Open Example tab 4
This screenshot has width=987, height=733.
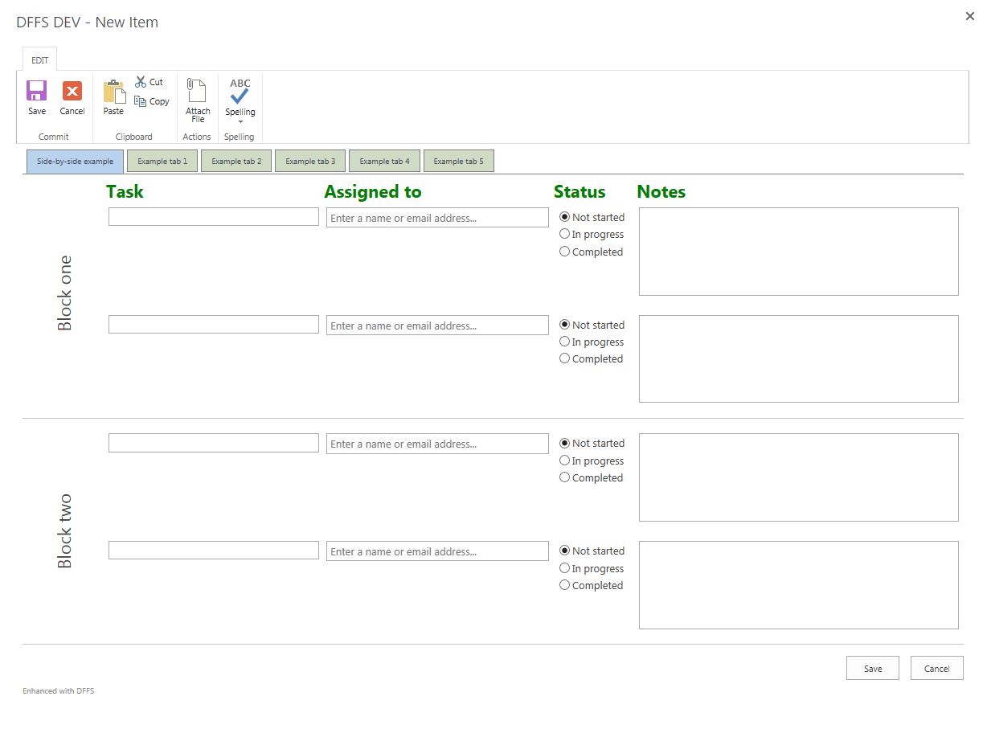pos(384,161)
